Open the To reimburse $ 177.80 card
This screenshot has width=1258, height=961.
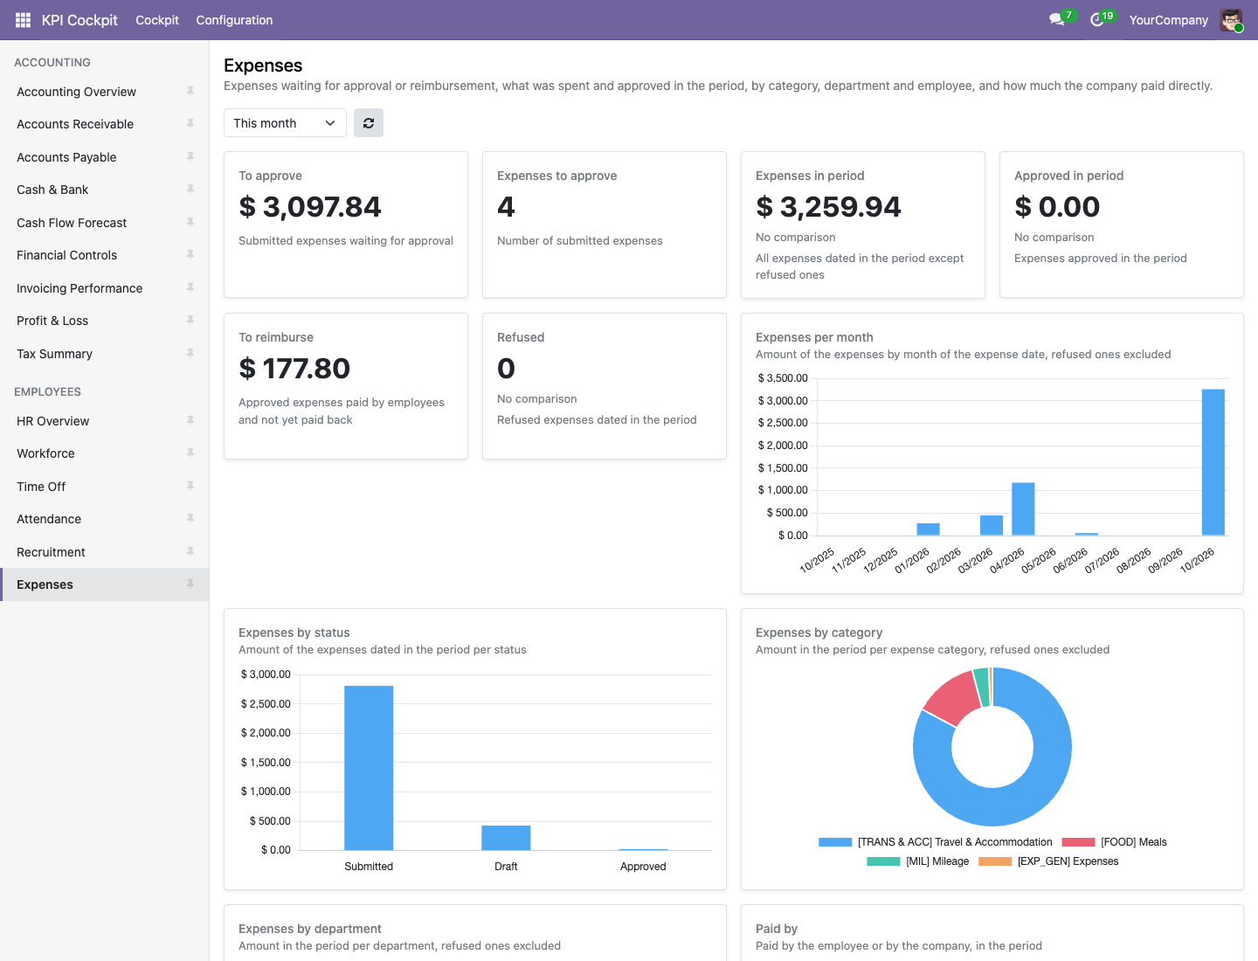tap(346, 386)
